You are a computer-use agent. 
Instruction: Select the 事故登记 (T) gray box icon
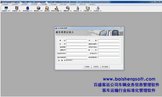(38, 9)
